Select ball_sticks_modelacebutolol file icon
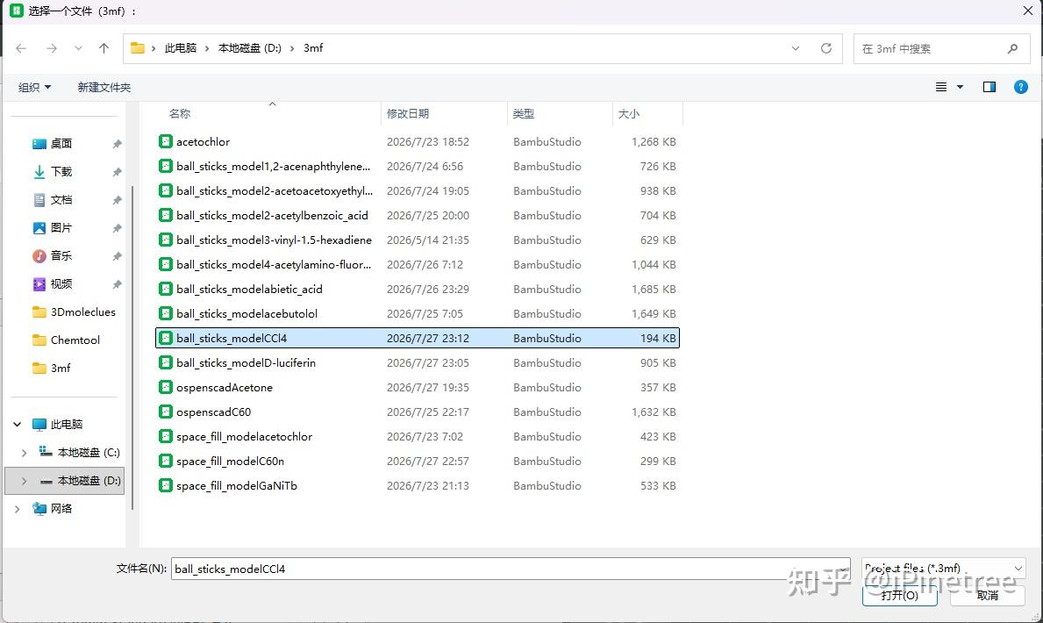1043x623 pixels. tap(166, 314)
